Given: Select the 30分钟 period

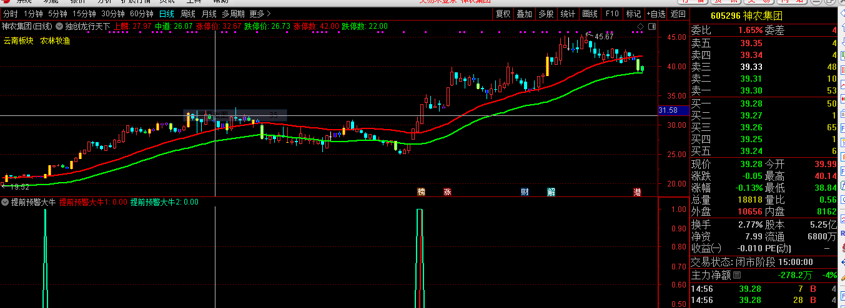Looking at the screenshot, I should (x=113, y=14).
